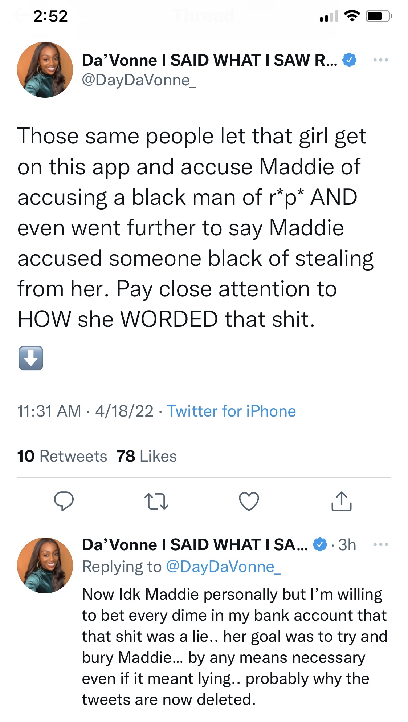Tap the down arrow emoji in the tweet
Screen dimensions: 408x722
[31, 358]
